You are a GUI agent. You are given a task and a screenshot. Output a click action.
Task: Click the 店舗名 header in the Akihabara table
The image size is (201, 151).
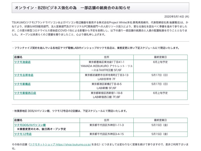click(x=18, y=120)
